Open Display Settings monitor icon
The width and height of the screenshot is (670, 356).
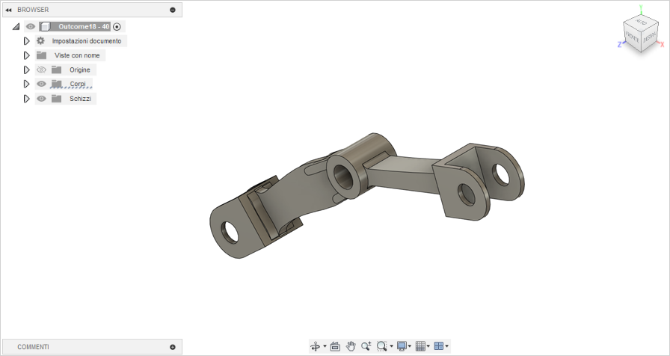pos(402,346)
